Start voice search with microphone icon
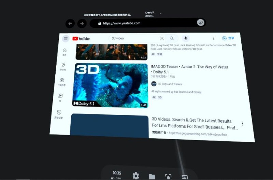Viewport: 273px width, 180px height. tap(186, 38)
